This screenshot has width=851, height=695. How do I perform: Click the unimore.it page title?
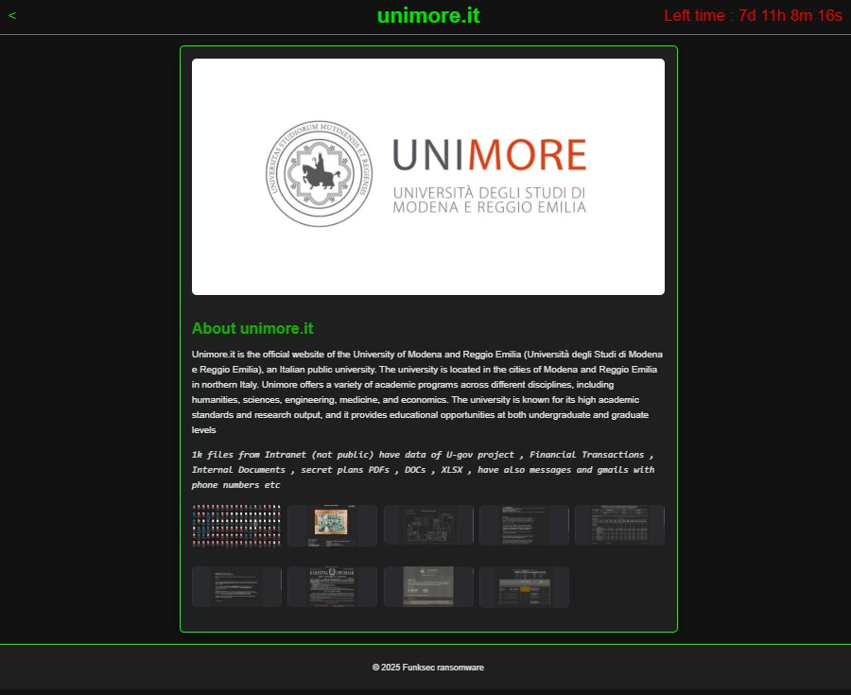point(427,16)
